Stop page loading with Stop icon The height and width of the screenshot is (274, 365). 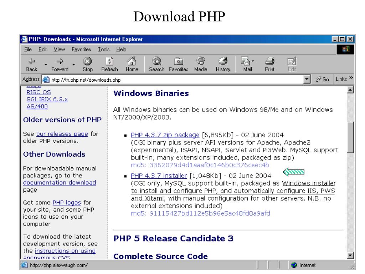pyautogui.click(x=88, y=61)
